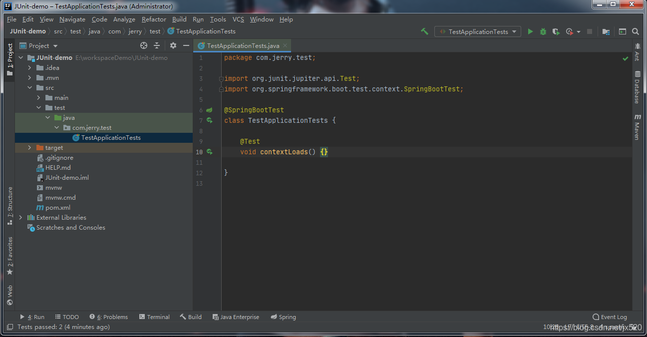This screenshot has width=647, height=337.
Task: Click the Build Project hammer icon
Action: coord(424,31)
